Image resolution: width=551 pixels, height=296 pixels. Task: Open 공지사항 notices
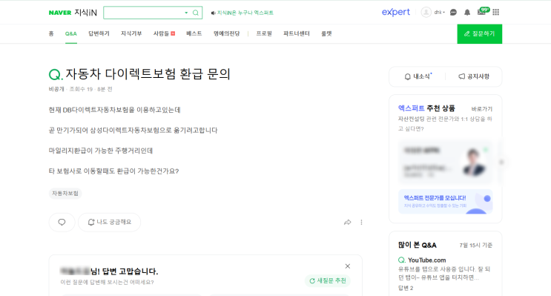474,76
